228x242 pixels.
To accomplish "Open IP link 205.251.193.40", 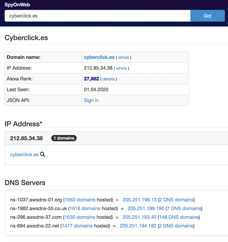I will click(x=139, y=217).
